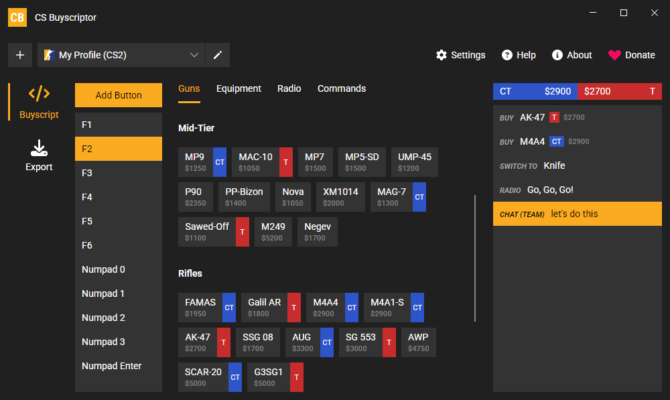Click the CB app logo
670x400 pixels.
coord(17,17)
